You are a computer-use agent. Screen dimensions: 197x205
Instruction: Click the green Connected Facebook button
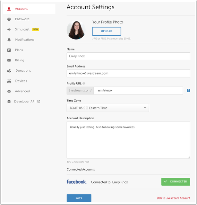(x=176, y=182)
